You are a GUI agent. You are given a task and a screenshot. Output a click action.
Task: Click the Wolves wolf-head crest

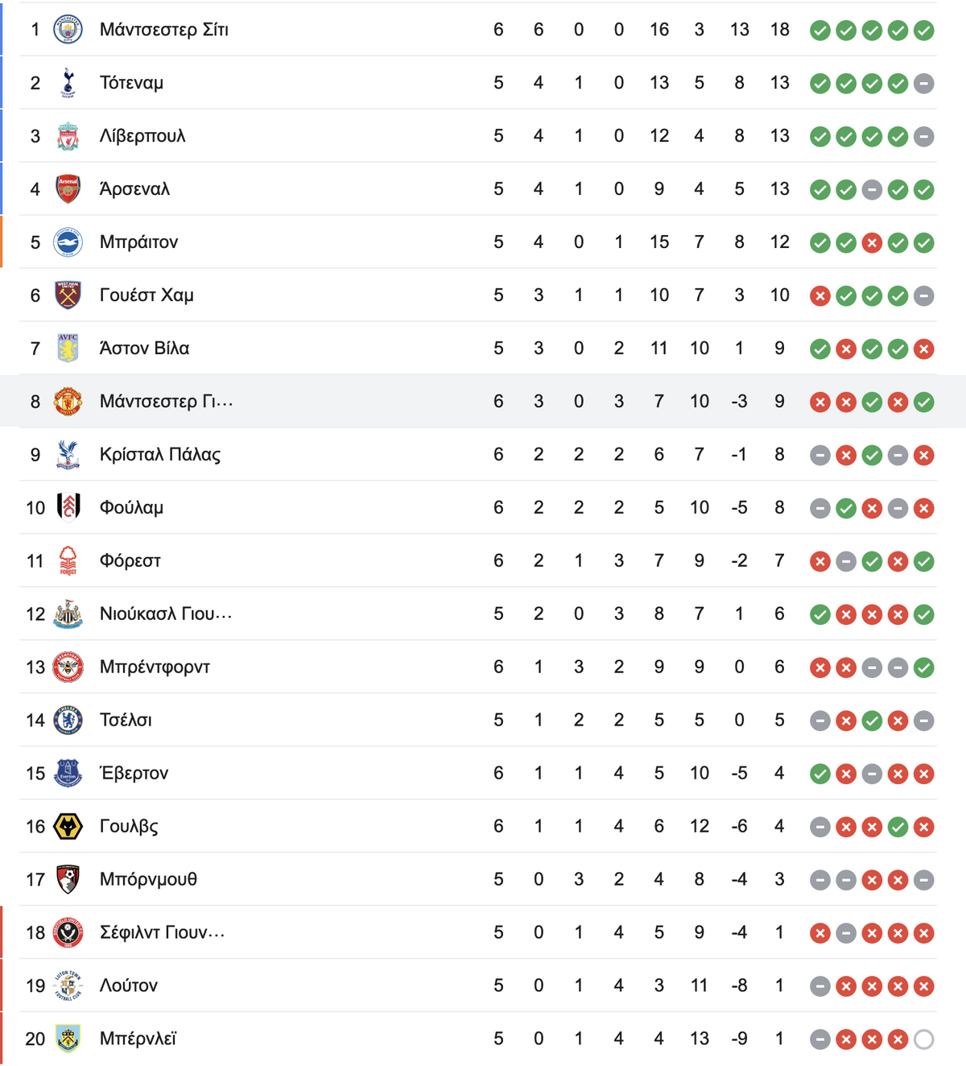(68, 827)
